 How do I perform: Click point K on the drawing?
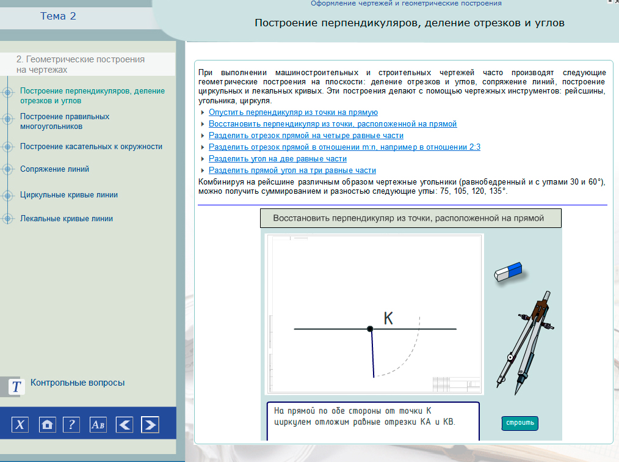pos(370,329)
